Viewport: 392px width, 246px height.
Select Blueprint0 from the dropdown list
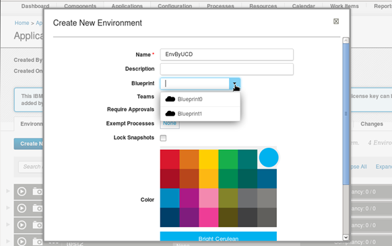click(x=200, y=99)
